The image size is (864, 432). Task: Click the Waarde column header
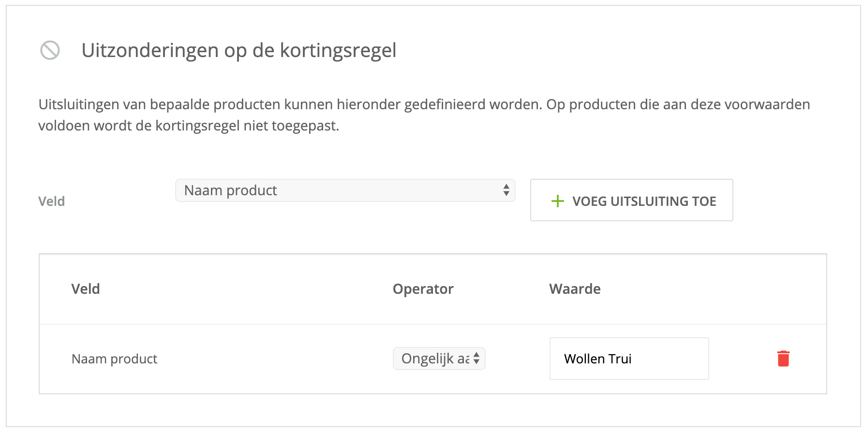575,289
